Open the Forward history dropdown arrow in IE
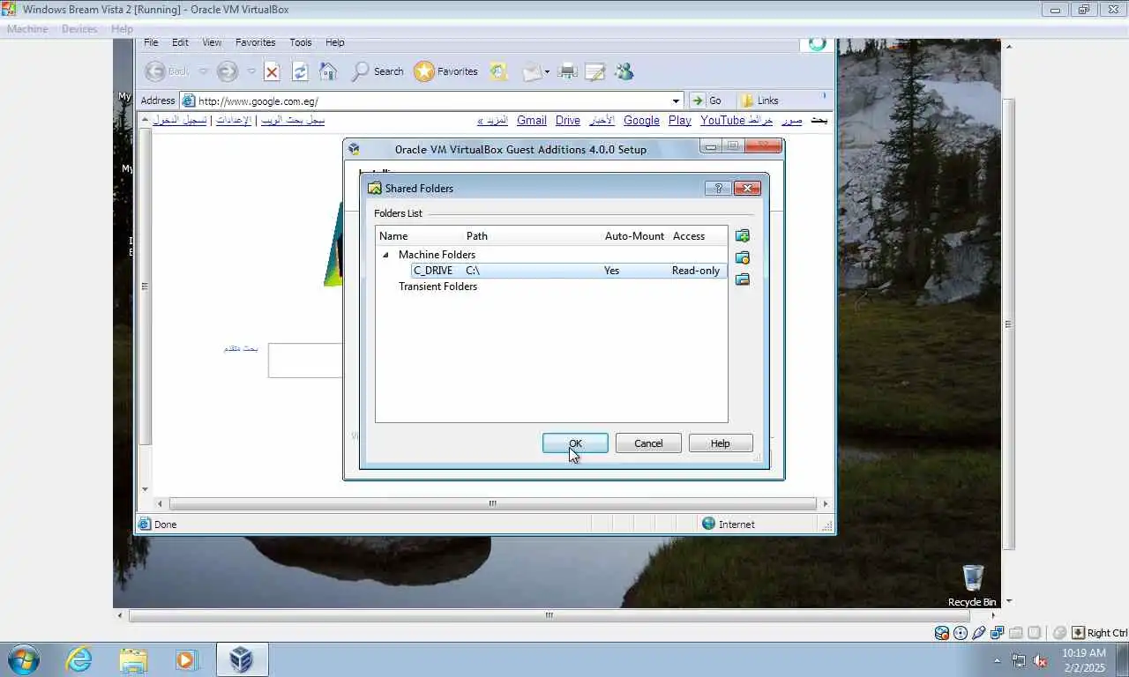This screenshot has height=677, width=1129. click(x=251, y=71)
